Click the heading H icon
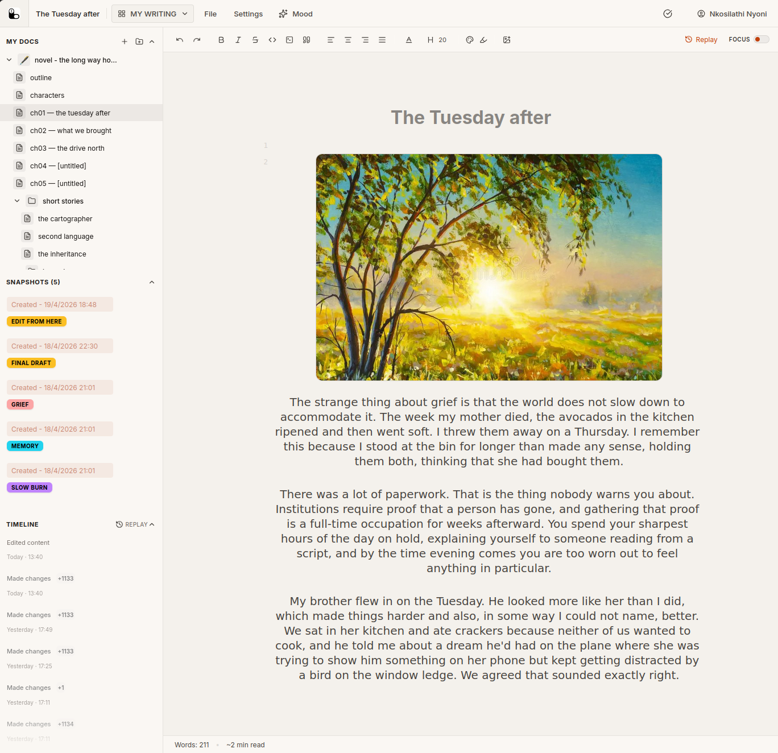This screenshot has width=778, height=753. click(x=431, y=40)
